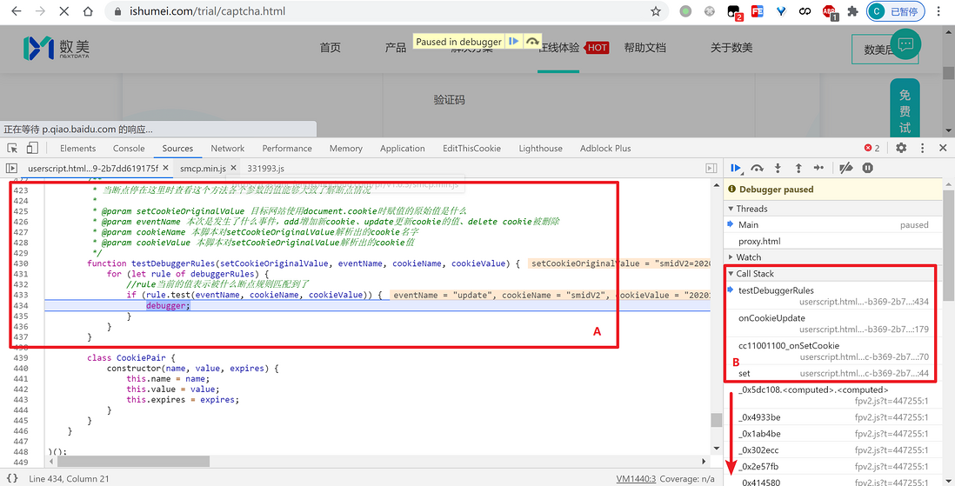Close the DevTools panel
The height and width of the screenshot is (486, 955).
pyautogui.click(x=943, y=148)
